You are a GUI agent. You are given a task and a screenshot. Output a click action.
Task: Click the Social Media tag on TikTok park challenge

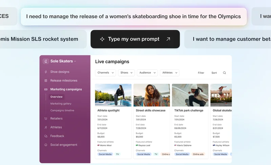(182, 154)
